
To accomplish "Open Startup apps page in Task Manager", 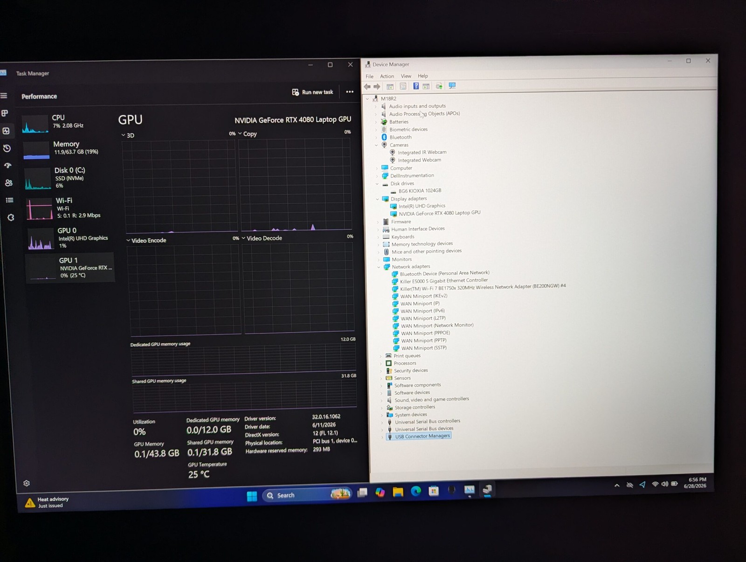I will [8, 166].
